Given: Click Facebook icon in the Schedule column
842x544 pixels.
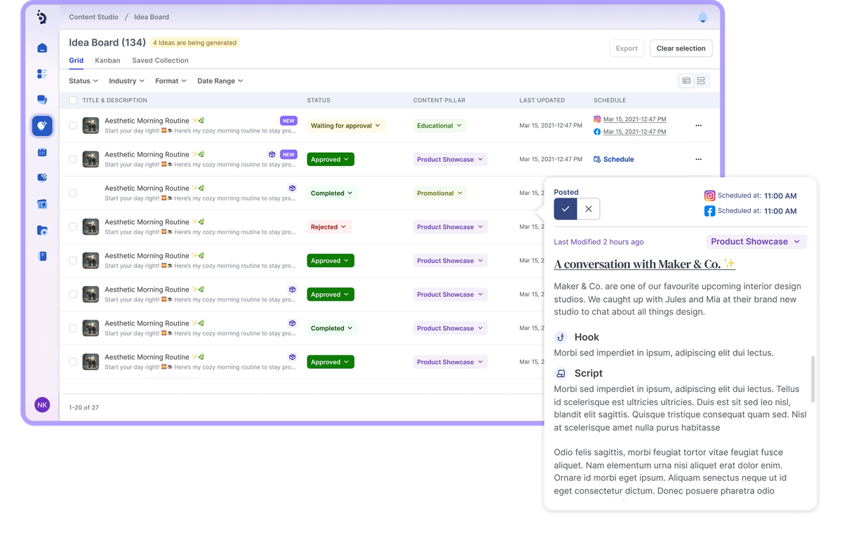Looking at the screenshot, I should (x=597, y=132).
